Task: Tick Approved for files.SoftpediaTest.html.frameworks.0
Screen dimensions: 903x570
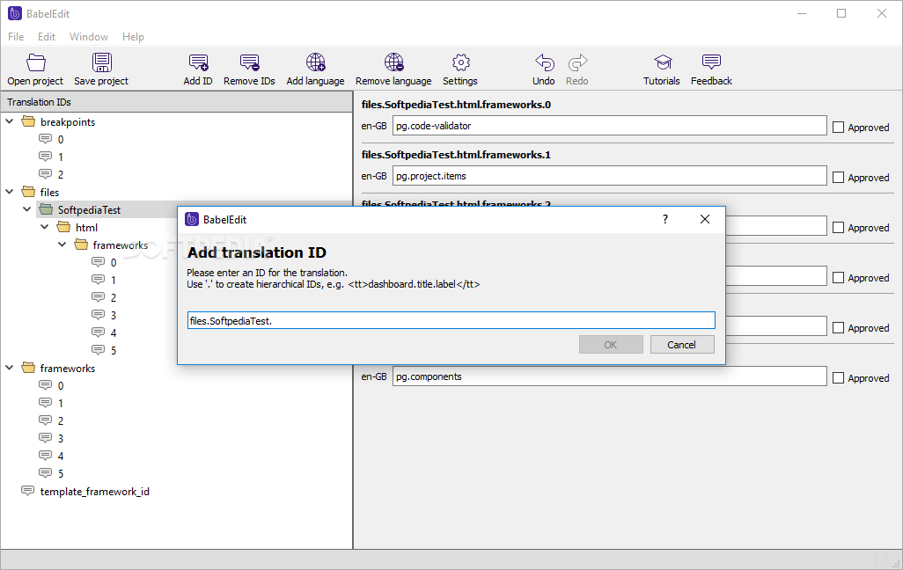Action: click(x=839, y=128)
